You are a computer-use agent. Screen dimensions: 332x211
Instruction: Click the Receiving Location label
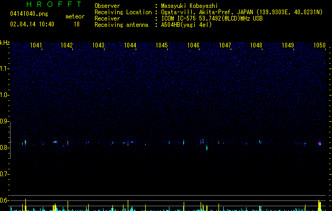pyautogui.click(x=123, y=12)
